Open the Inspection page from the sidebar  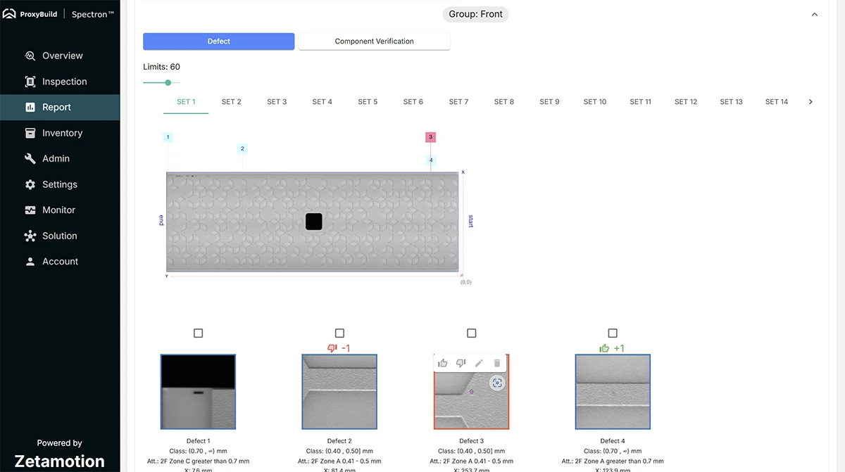click(64, 82)
